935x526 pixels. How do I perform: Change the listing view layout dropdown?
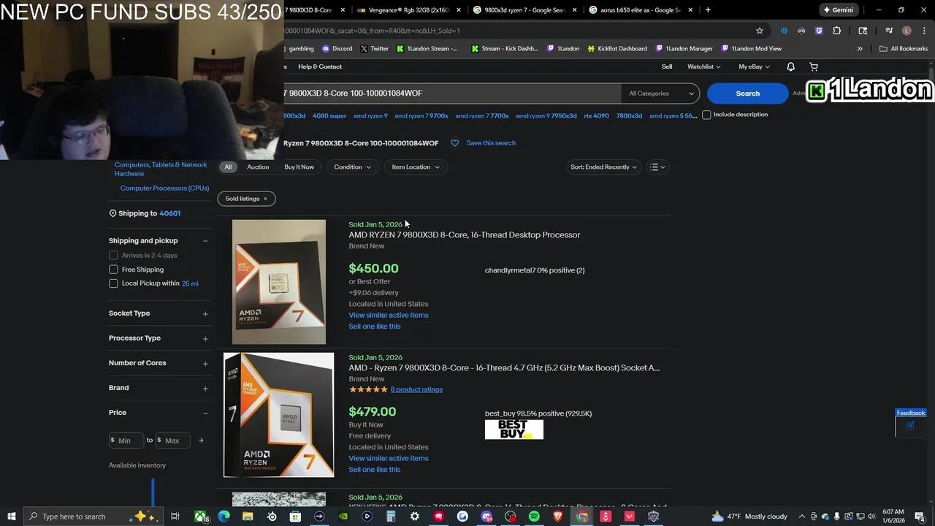click(x=657, y=167)
